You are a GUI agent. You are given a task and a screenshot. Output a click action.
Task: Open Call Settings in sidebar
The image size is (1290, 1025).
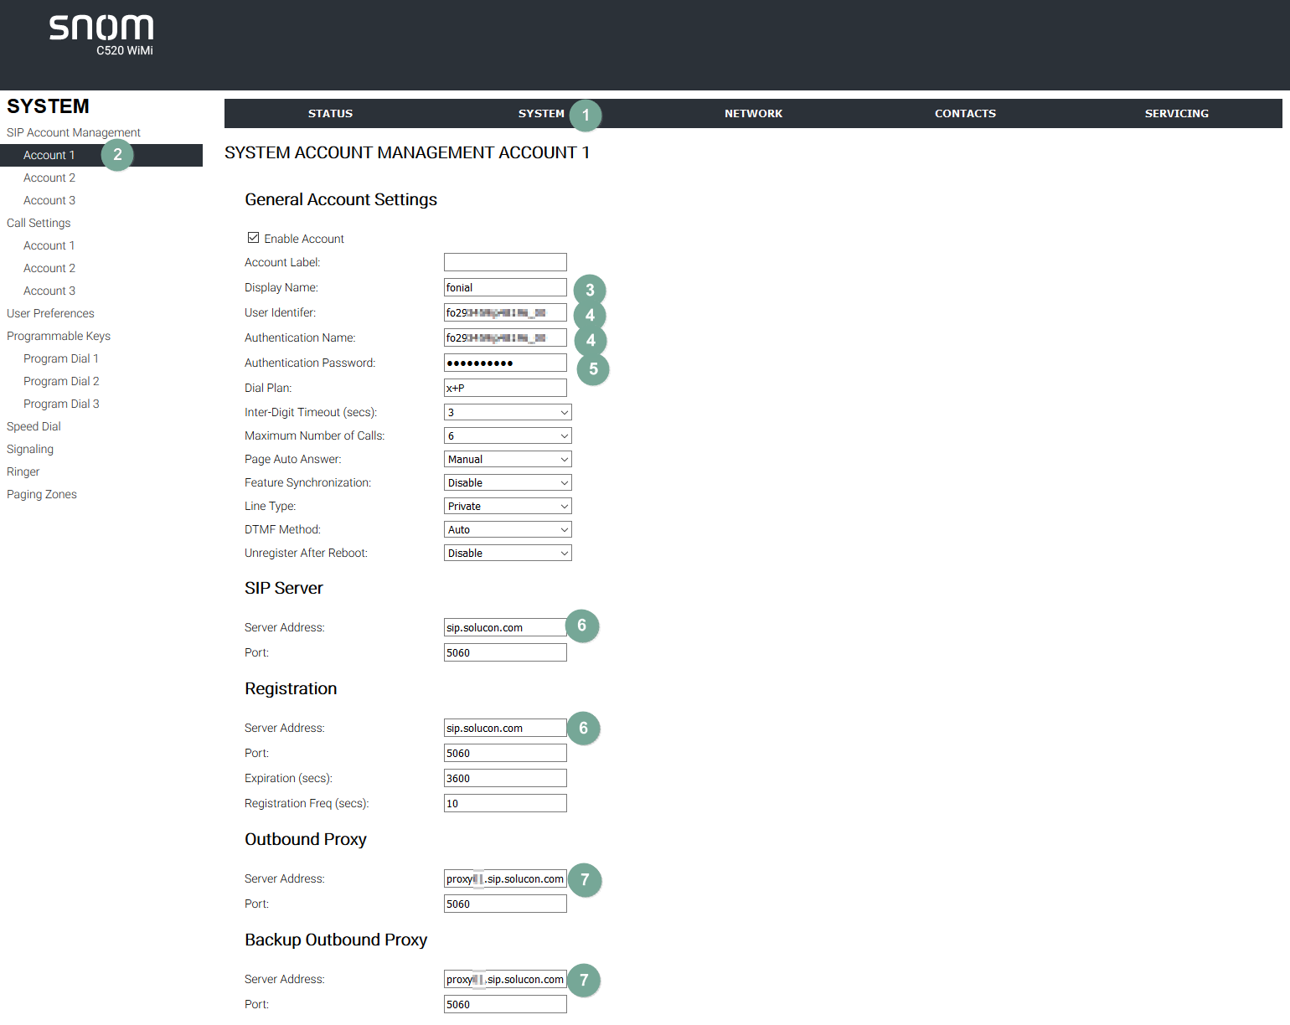pyautogui.click(x=39, y=223)
